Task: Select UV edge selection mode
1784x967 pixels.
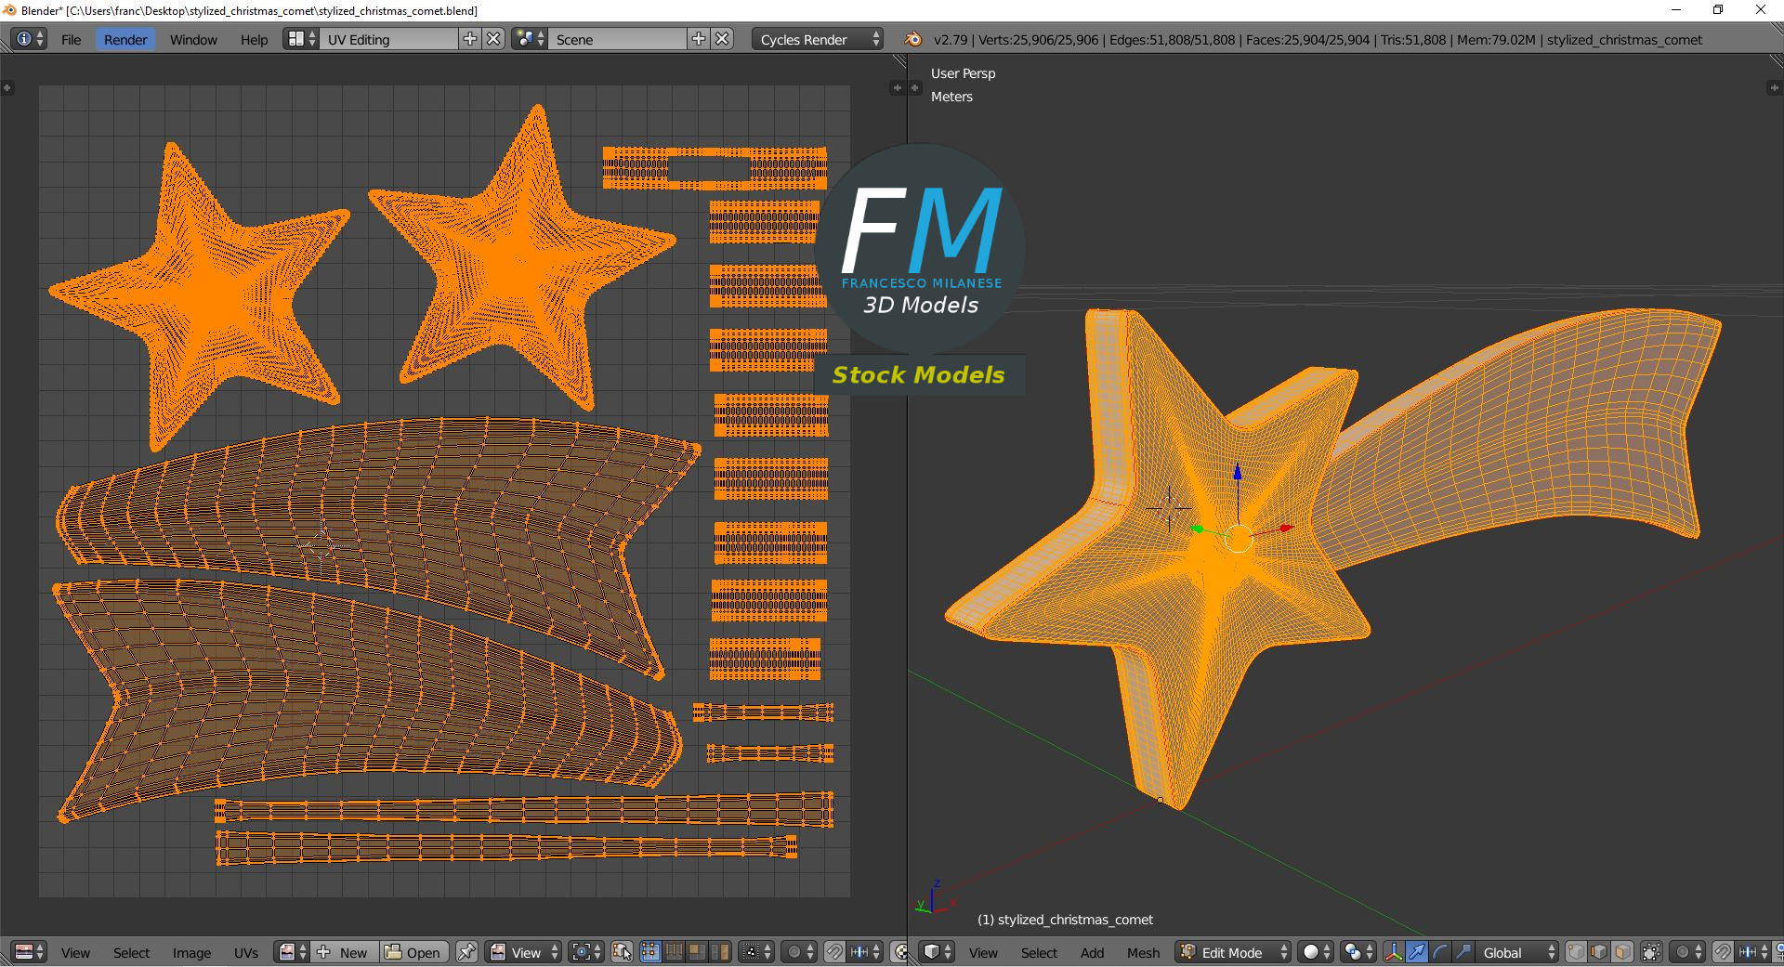Action: (x=674, y=952)
